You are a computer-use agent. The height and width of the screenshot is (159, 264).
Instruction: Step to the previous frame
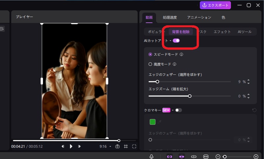click(63, 146)
